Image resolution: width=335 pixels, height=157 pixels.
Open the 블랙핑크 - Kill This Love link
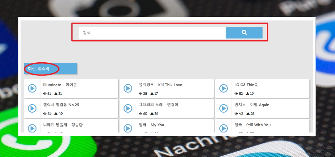160,85
